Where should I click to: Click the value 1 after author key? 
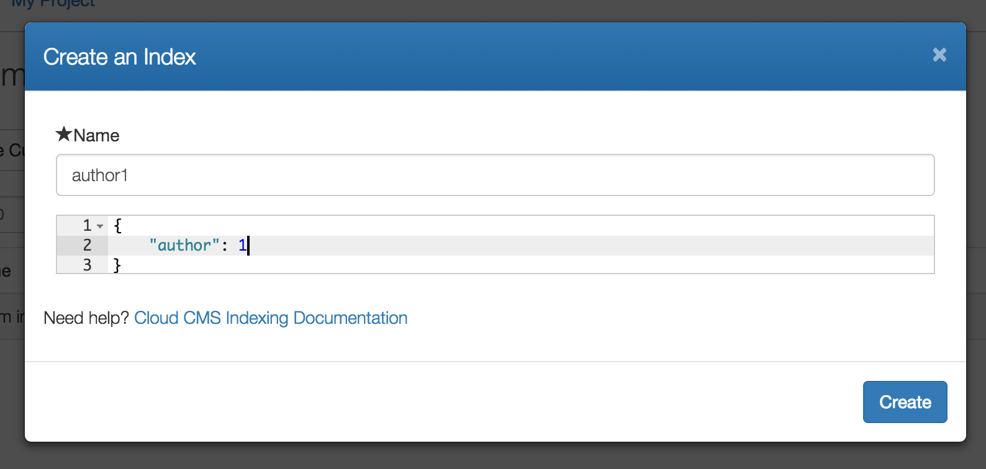pos(242,245)
